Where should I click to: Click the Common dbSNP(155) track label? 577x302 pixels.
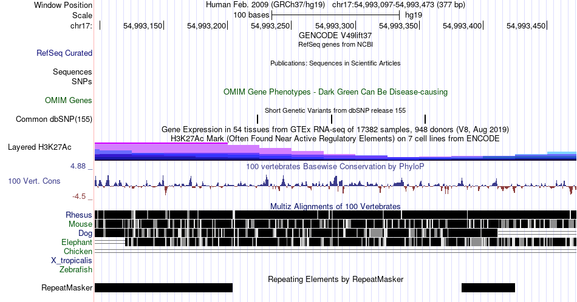coord(53,119)
